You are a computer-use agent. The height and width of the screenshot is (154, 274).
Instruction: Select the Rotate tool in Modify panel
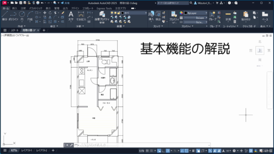pos(50,13)
